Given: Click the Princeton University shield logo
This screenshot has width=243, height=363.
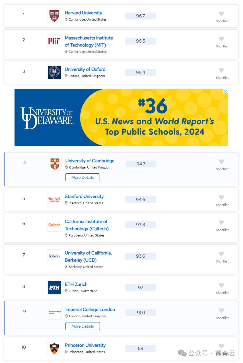Looking at the screenshot, I should (54, 348).
